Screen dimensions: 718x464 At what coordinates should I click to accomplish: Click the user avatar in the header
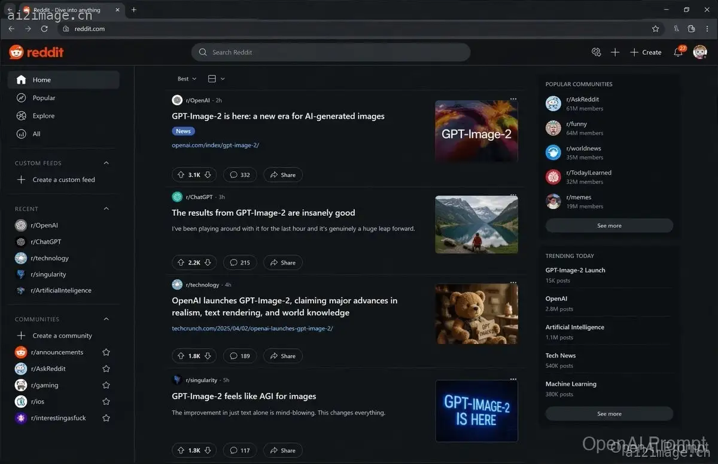coord(700,53)
